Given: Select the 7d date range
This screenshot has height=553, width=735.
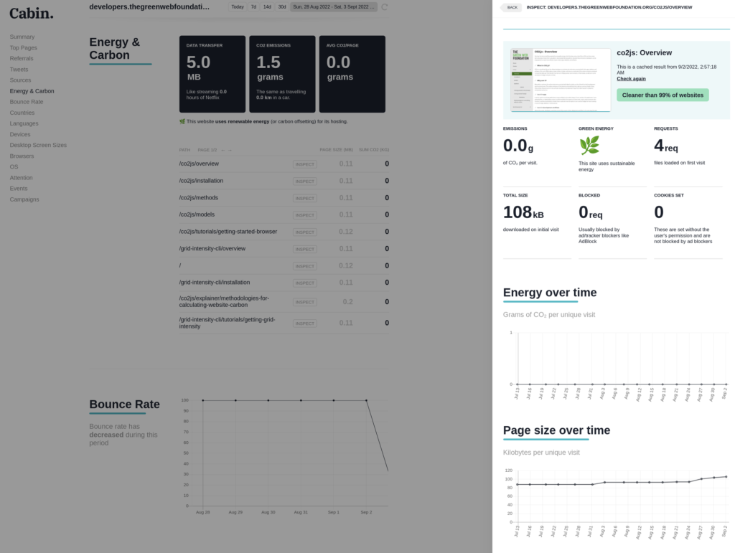Looking at the screenshot, I should coord(253,7).
